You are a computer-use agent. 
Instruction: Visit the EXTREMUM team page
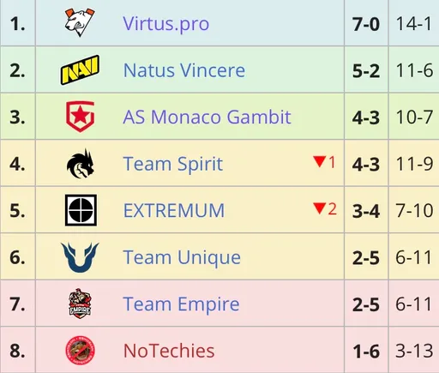[x=174, y=211]
